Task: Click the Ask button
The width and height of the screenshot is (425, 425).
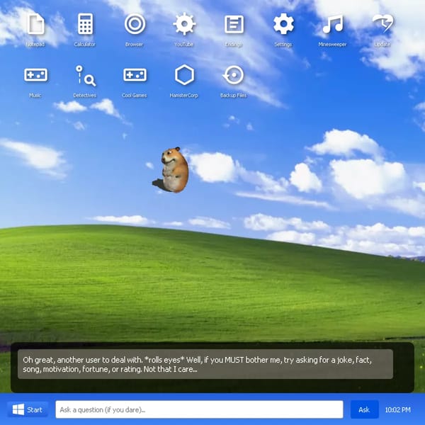Action: point(364,409)
